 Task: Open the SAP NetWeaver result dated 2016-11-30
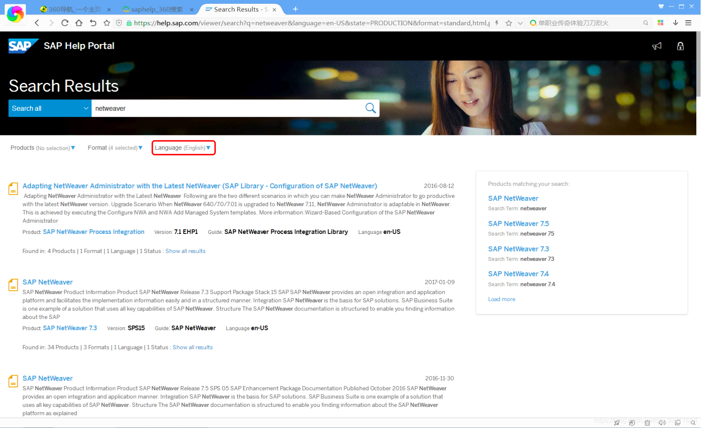point(47,378)
